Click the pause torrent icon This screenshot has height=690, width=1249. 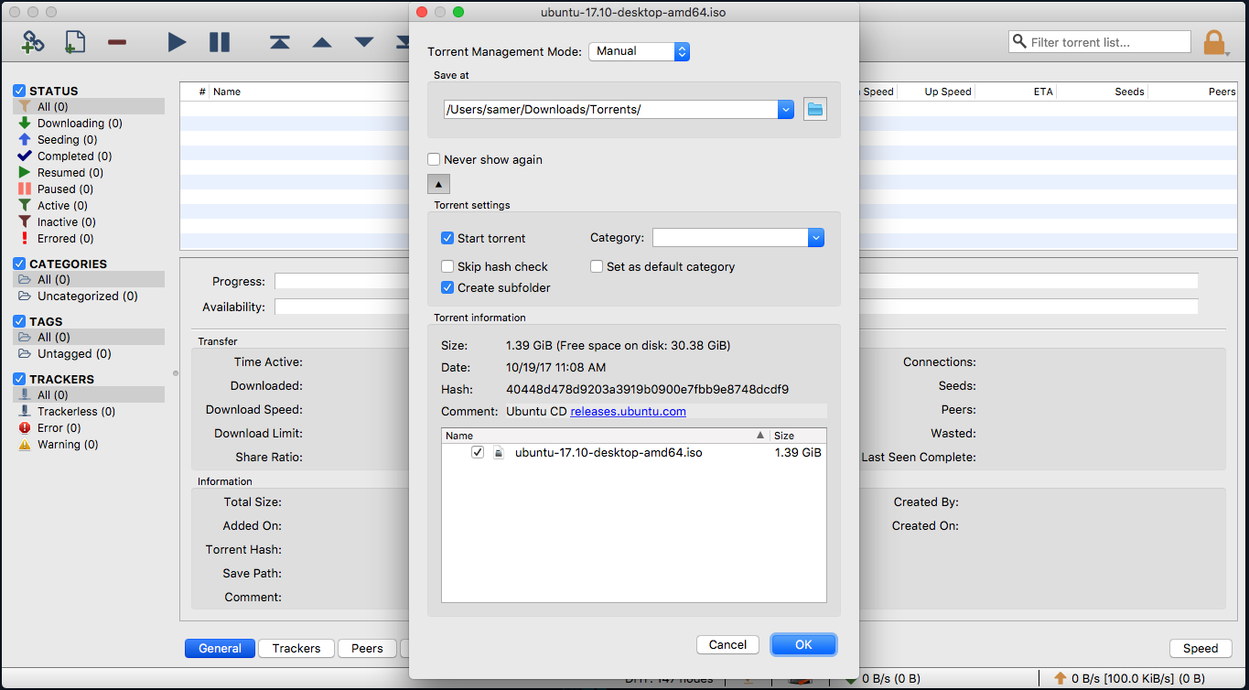[219, 41]
